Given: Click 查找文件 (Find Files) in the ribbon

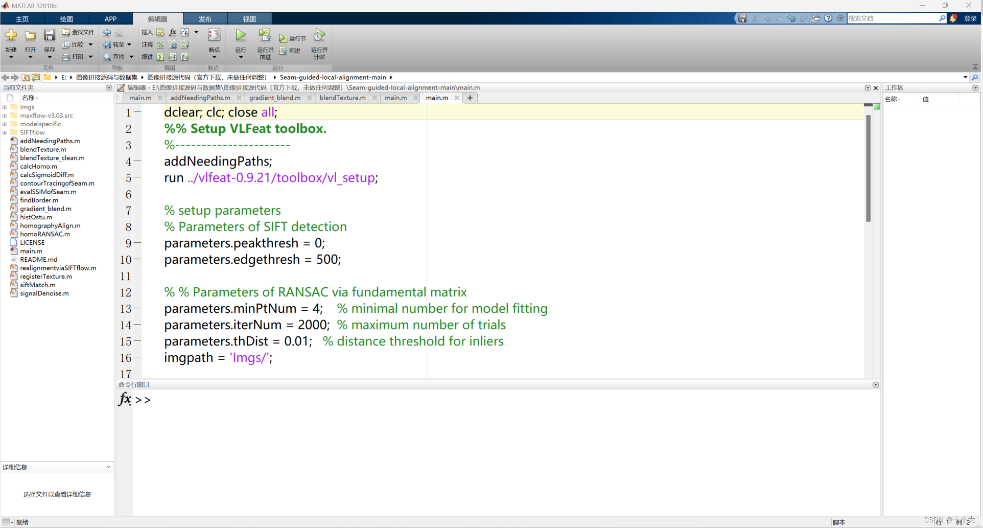Looking at the screenshot, I should click(78, 32).
